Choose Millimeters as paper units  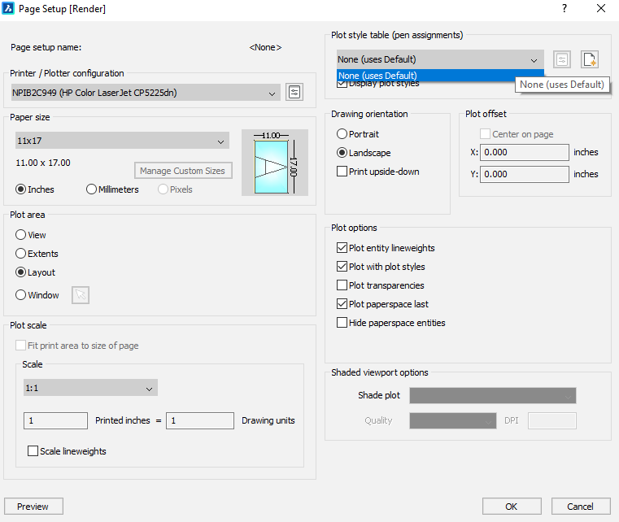click(x=92, y=189)
